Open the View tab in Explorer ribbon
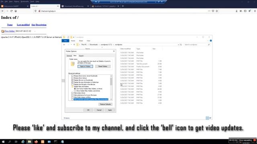This screenshot has height=144, width=257. 88,41
